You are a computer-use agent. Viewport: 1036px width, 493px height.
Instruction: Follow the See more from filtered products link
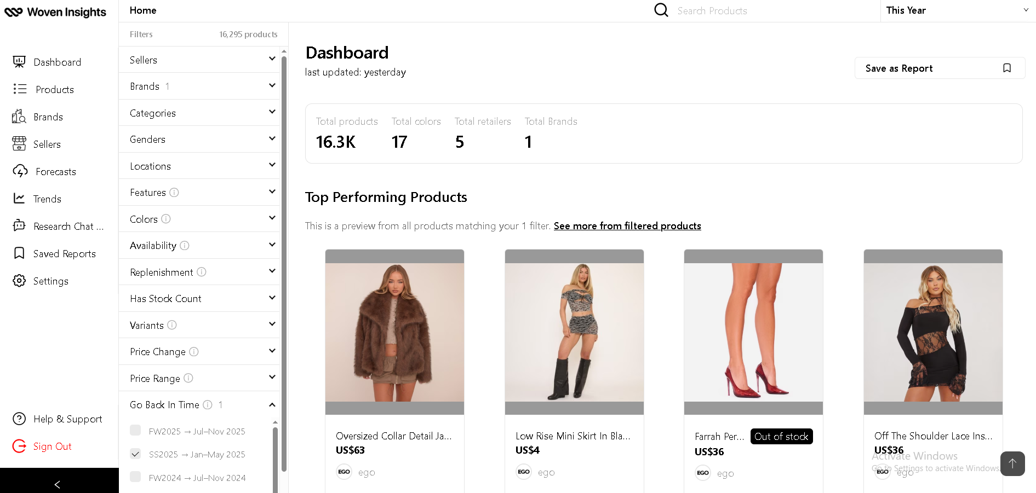click(627, 226)
